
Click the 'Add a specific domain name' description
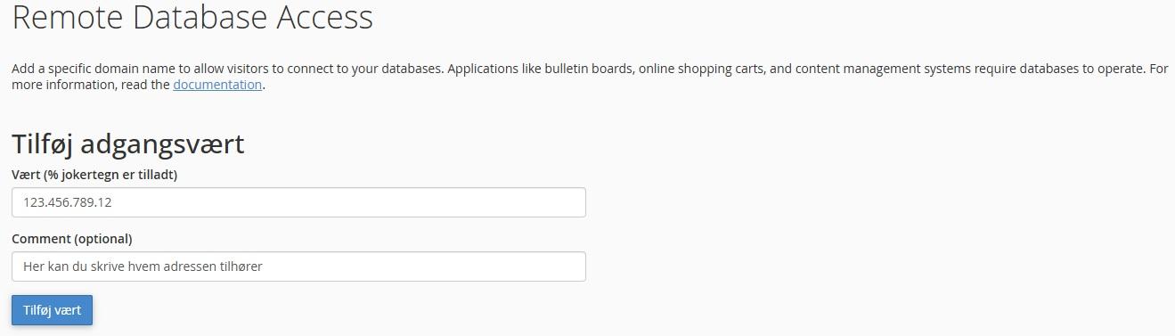(590, 77)
